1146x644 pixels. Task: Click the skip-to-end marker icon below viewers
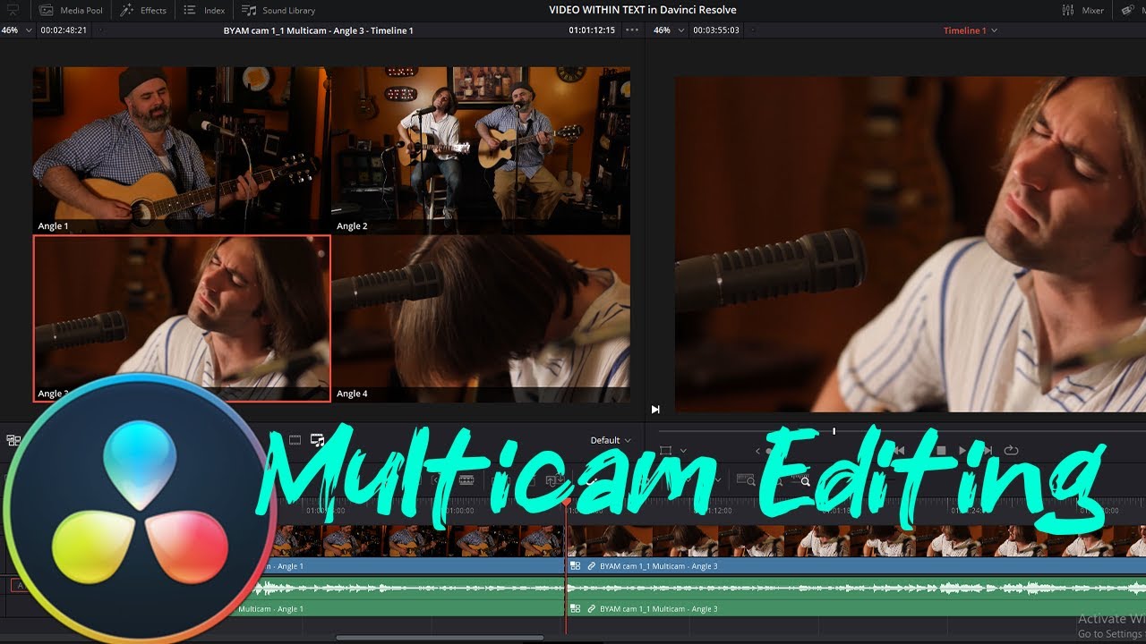pos(655,410)
